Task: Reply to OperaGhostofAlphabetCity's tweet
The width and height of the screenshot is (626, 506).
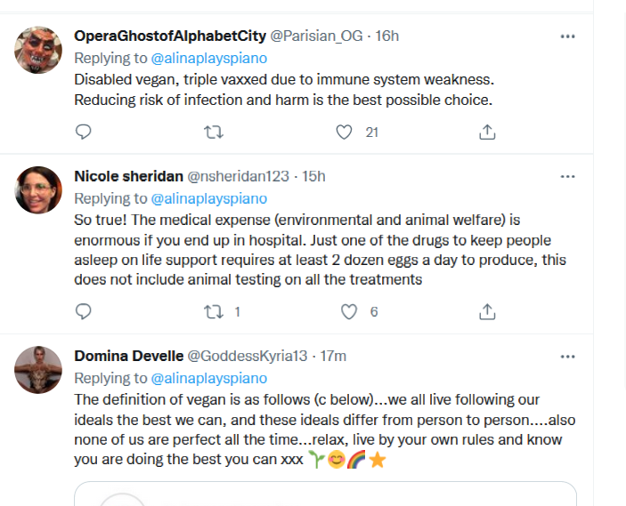Action: point(84,133)
